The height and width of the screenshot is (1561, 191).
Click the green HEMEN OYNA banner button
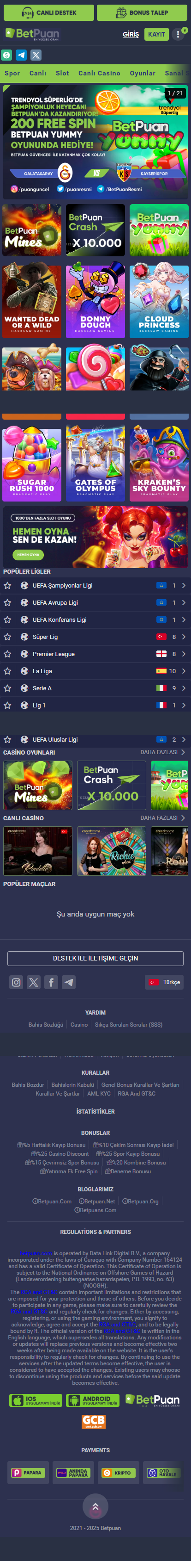coord(28,554)
